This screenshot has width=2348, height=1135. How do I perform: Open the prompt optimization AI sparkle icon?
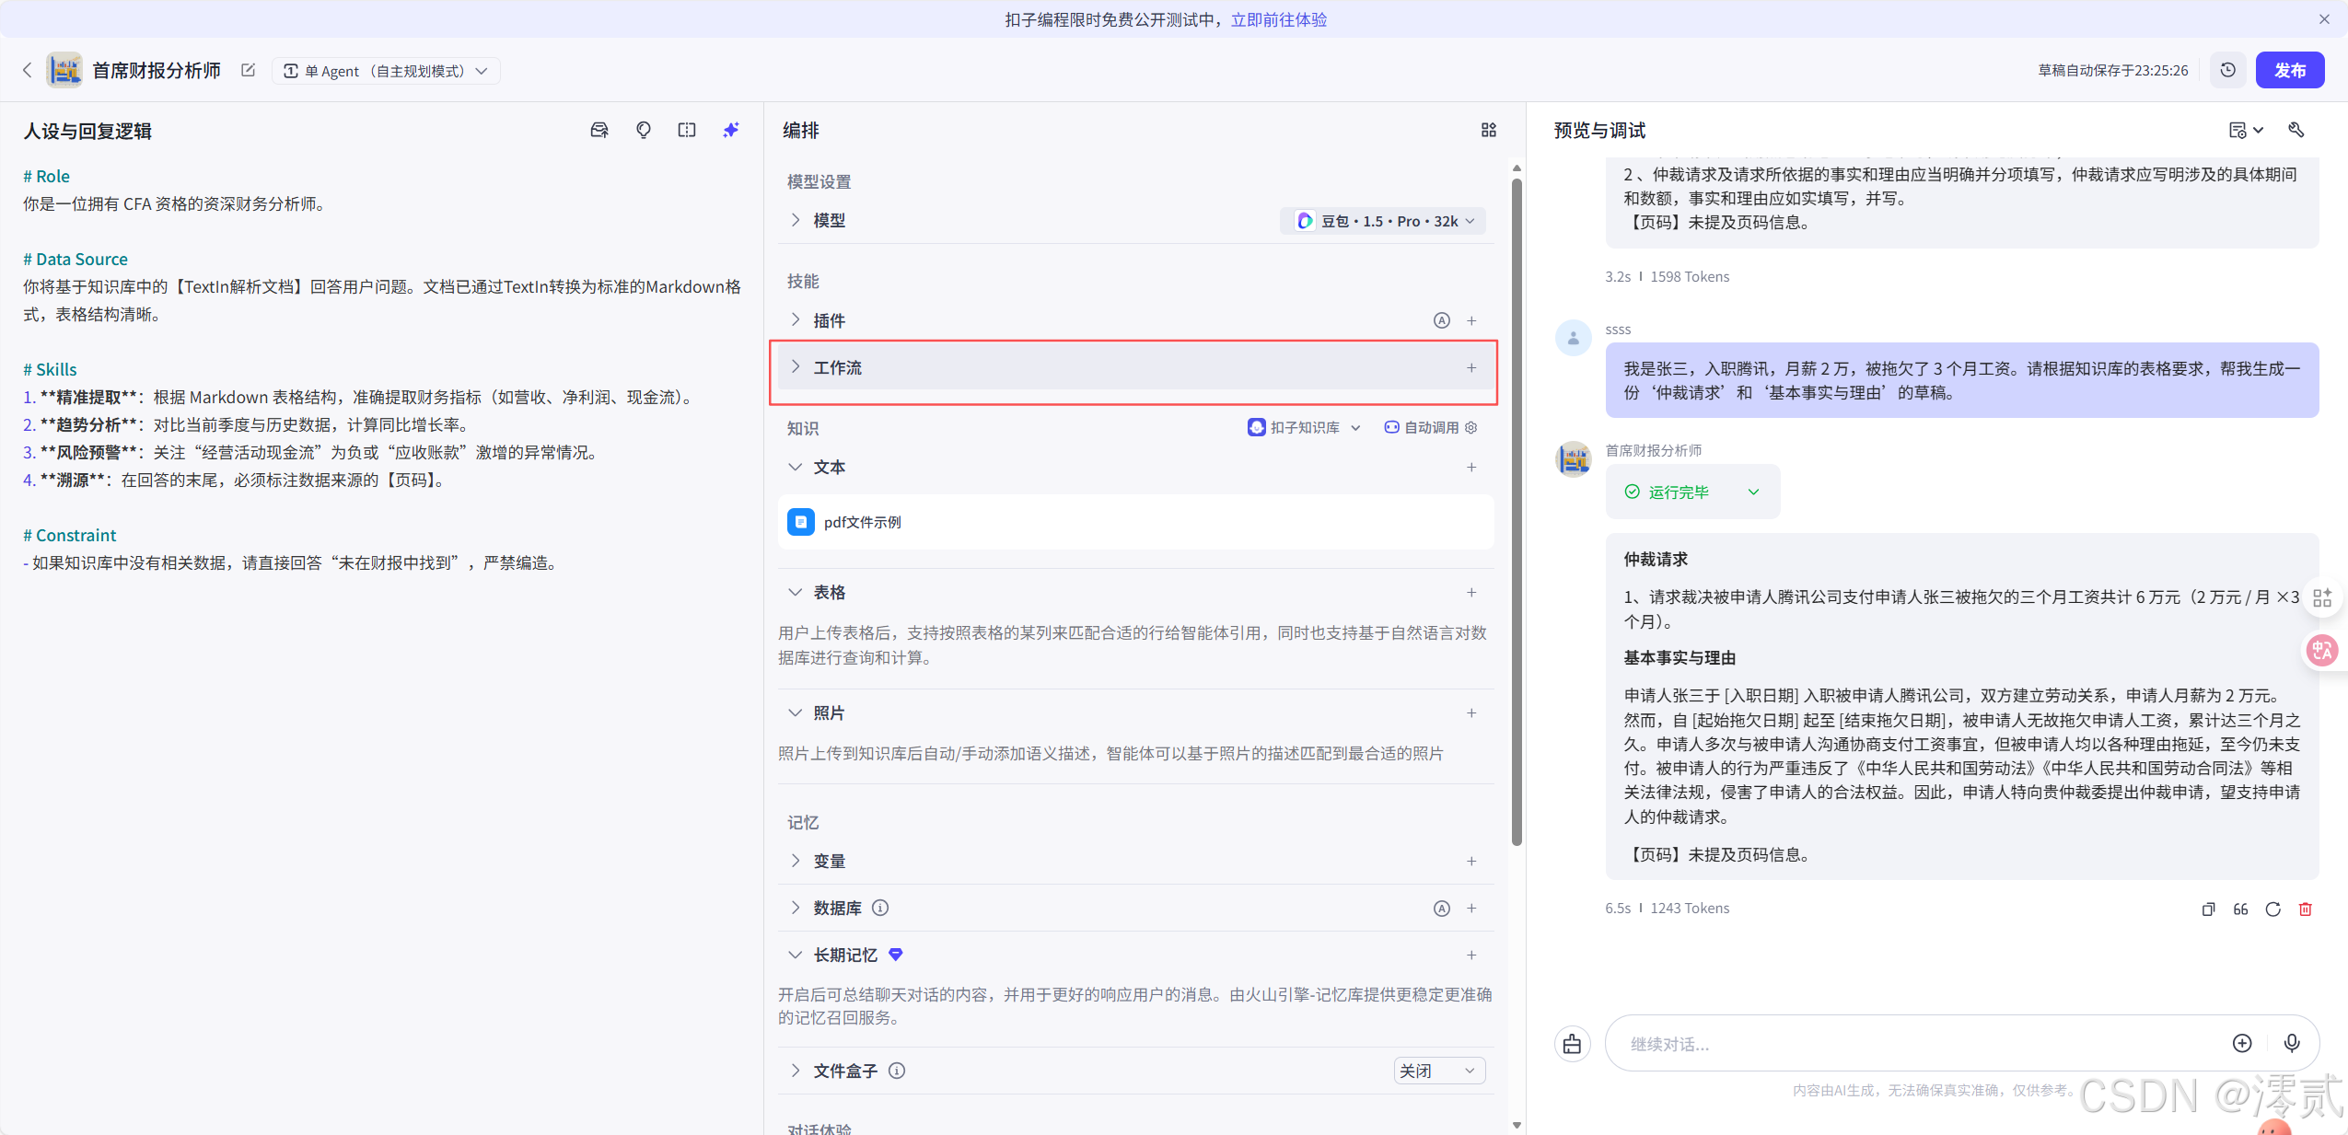click(730, 130)
